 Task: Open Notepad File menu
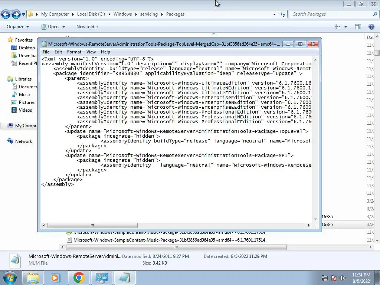pos(46,52)
